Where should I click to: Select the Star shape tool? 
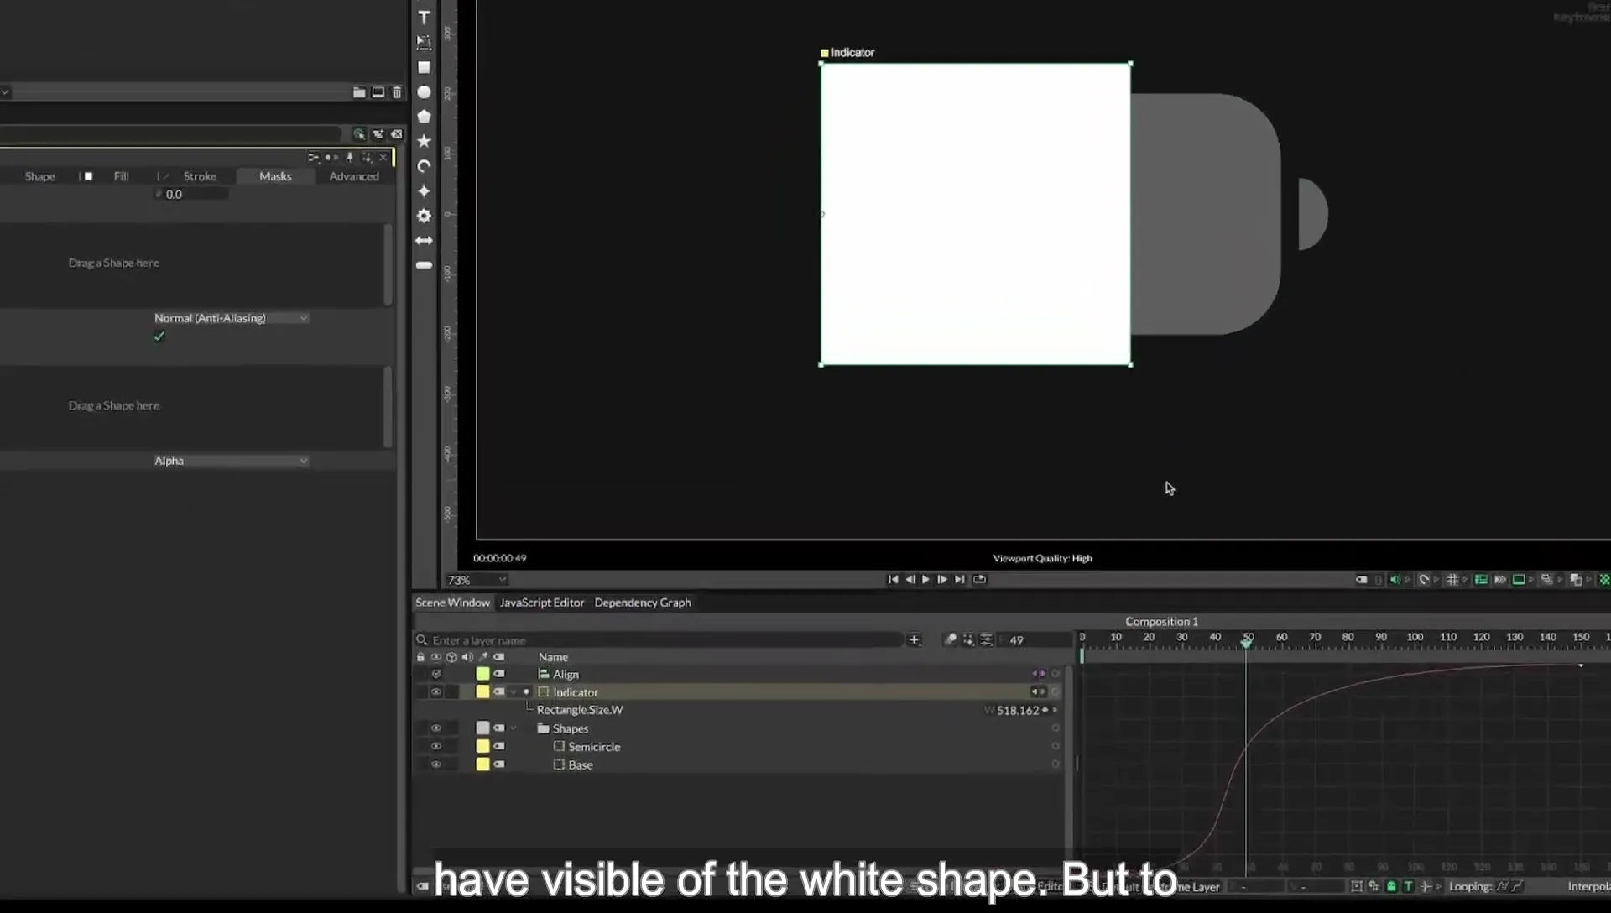click(424, 141)
